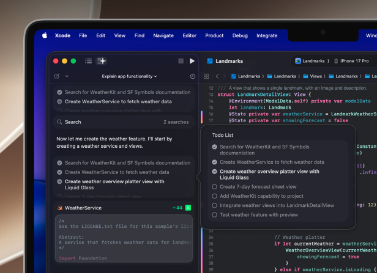Check Create WeatherService todo in popover
Viewport: 377px width, 273px height.
(x=214, y=162)
